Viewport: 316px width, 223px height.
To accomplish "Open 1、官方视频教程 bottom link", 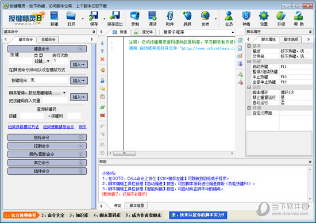I will click(x=21, y=215).
